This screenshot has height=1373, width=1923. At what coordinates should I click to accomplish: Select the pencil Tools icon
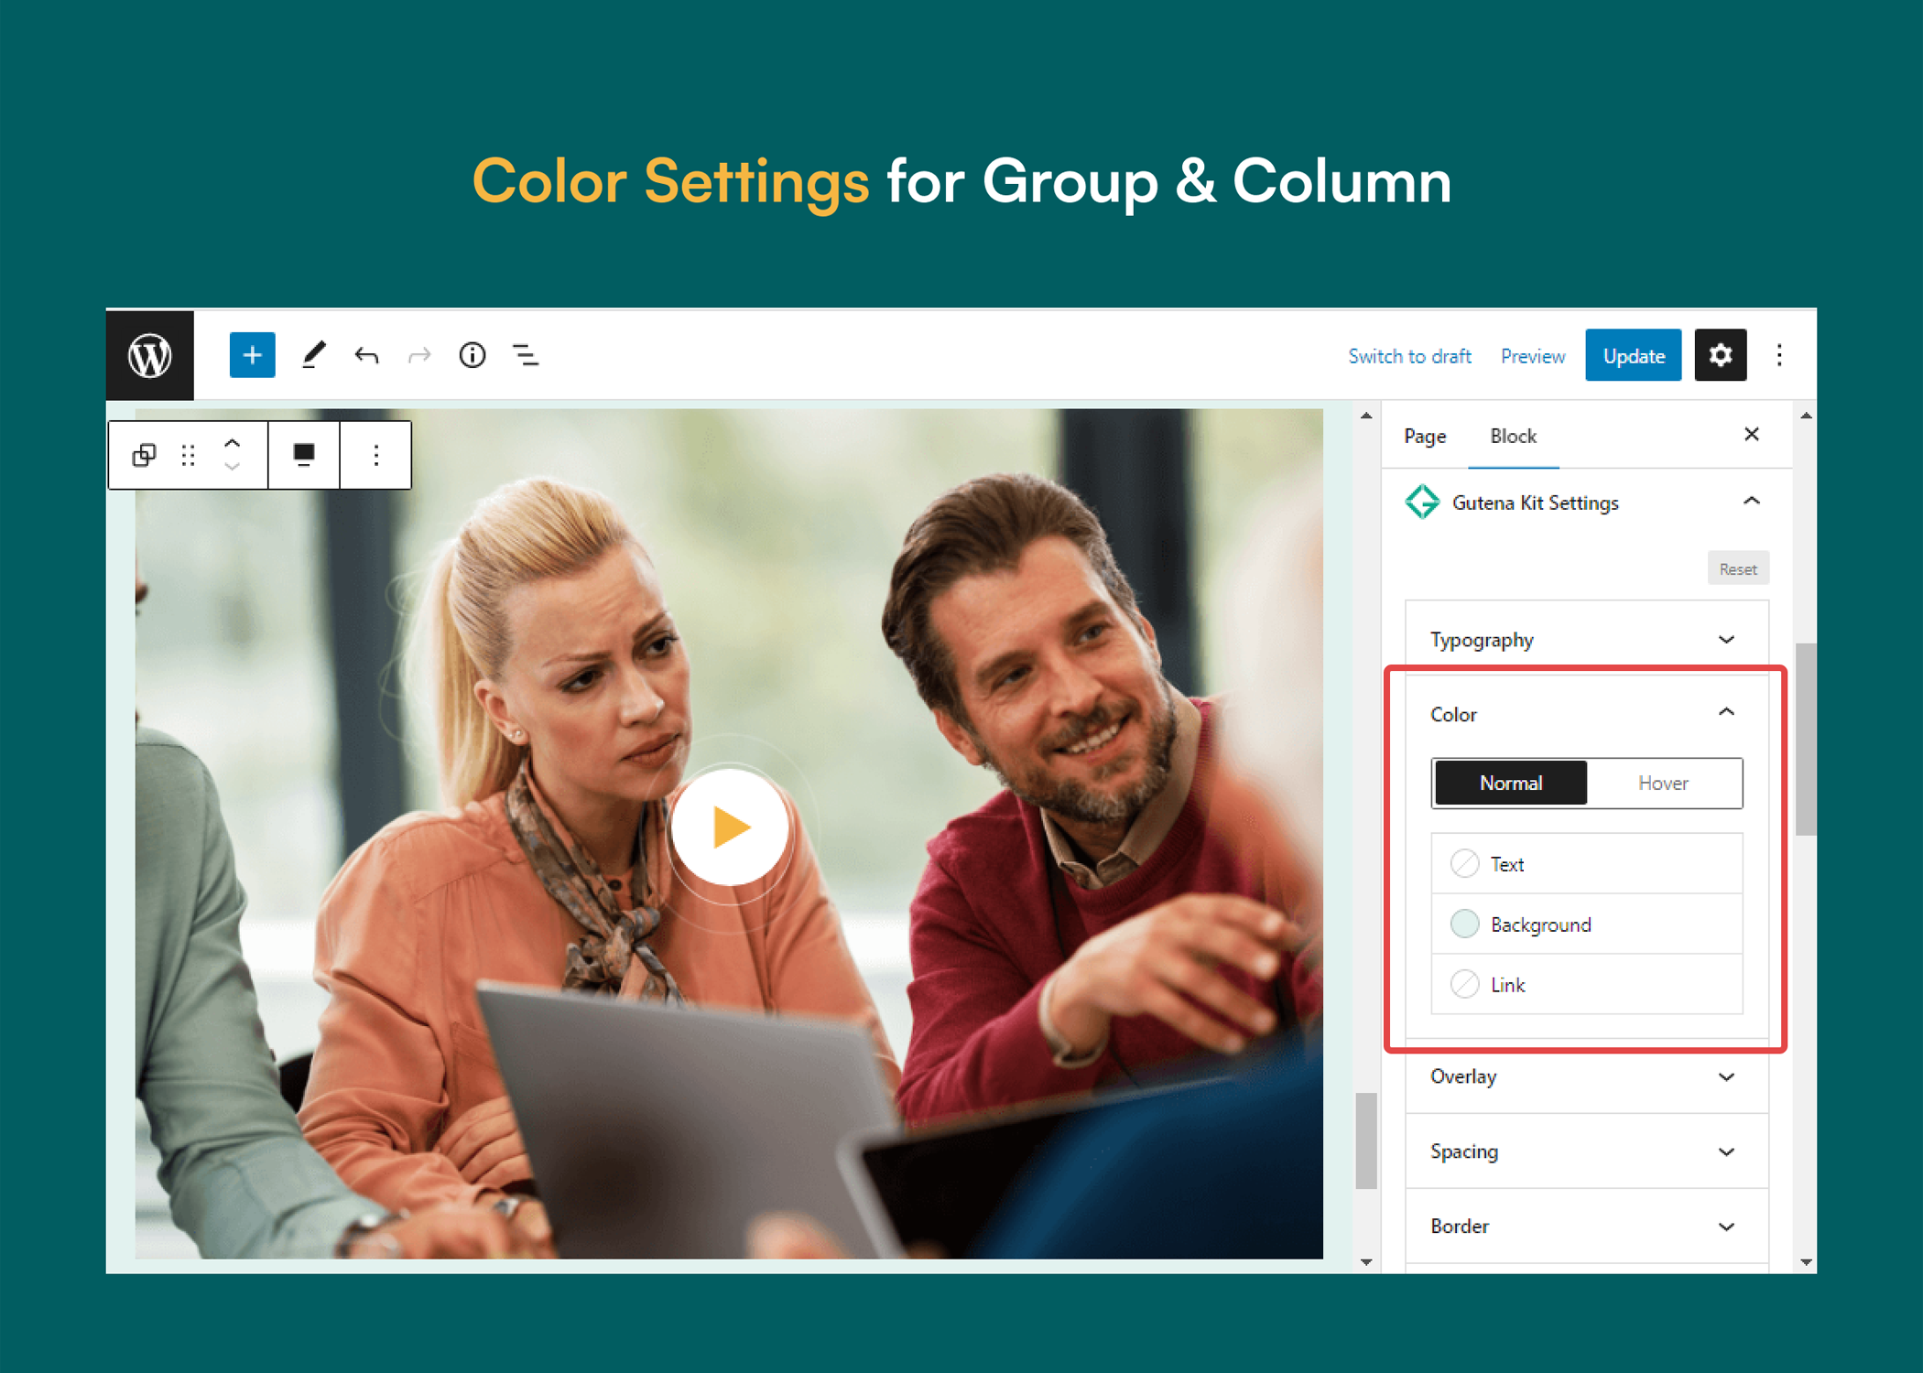tap(314, 355)
